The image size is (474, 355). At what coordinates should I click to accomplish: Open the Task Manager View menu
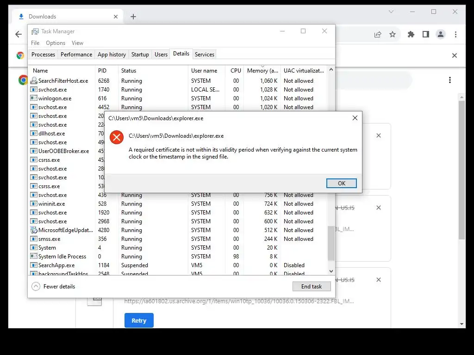[x=77, y=43]
